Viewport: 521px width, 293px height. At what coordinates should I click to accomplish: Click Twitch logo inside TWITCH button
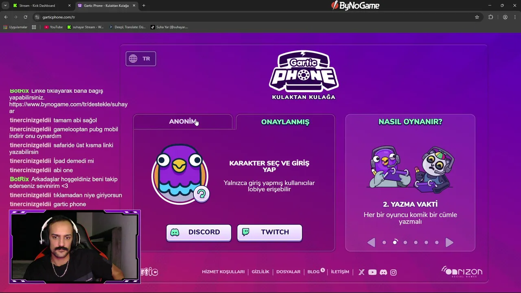[246, 232]
